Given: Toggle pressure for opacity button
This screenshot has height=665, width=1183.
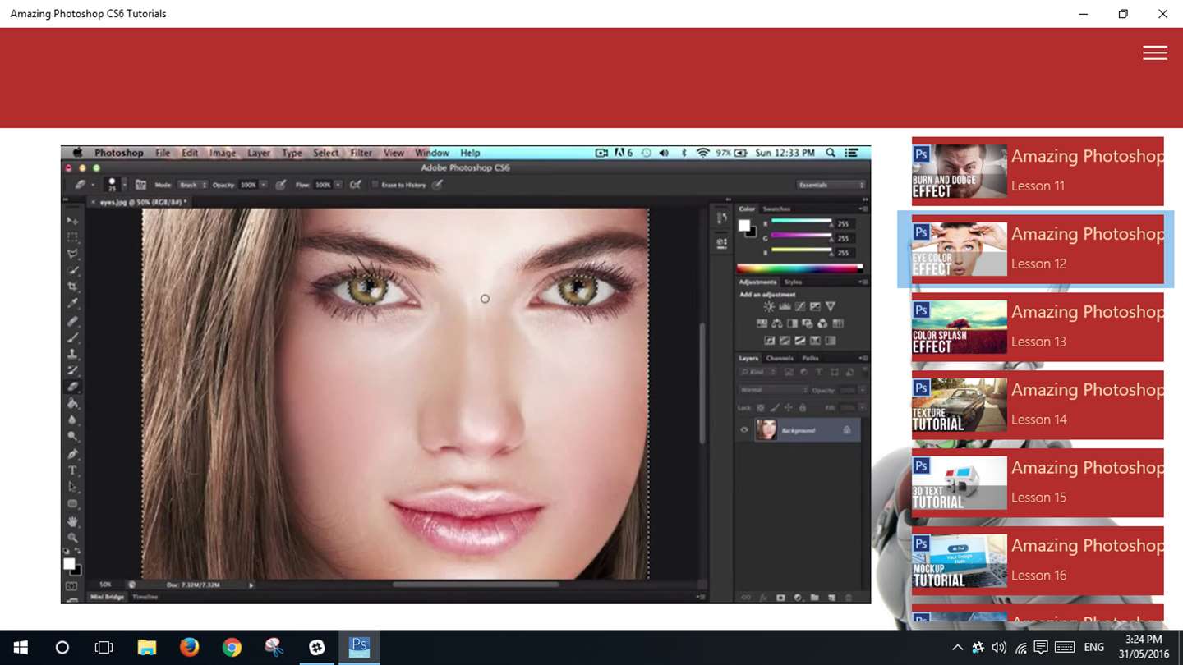Looking at the screenshot, I should 281,185.
